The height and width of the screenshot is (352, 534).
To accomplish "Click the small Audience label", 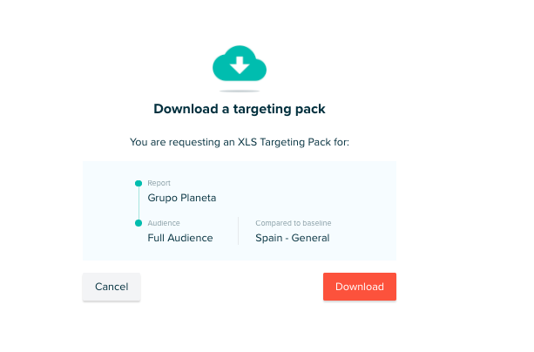I will (163, 223).
